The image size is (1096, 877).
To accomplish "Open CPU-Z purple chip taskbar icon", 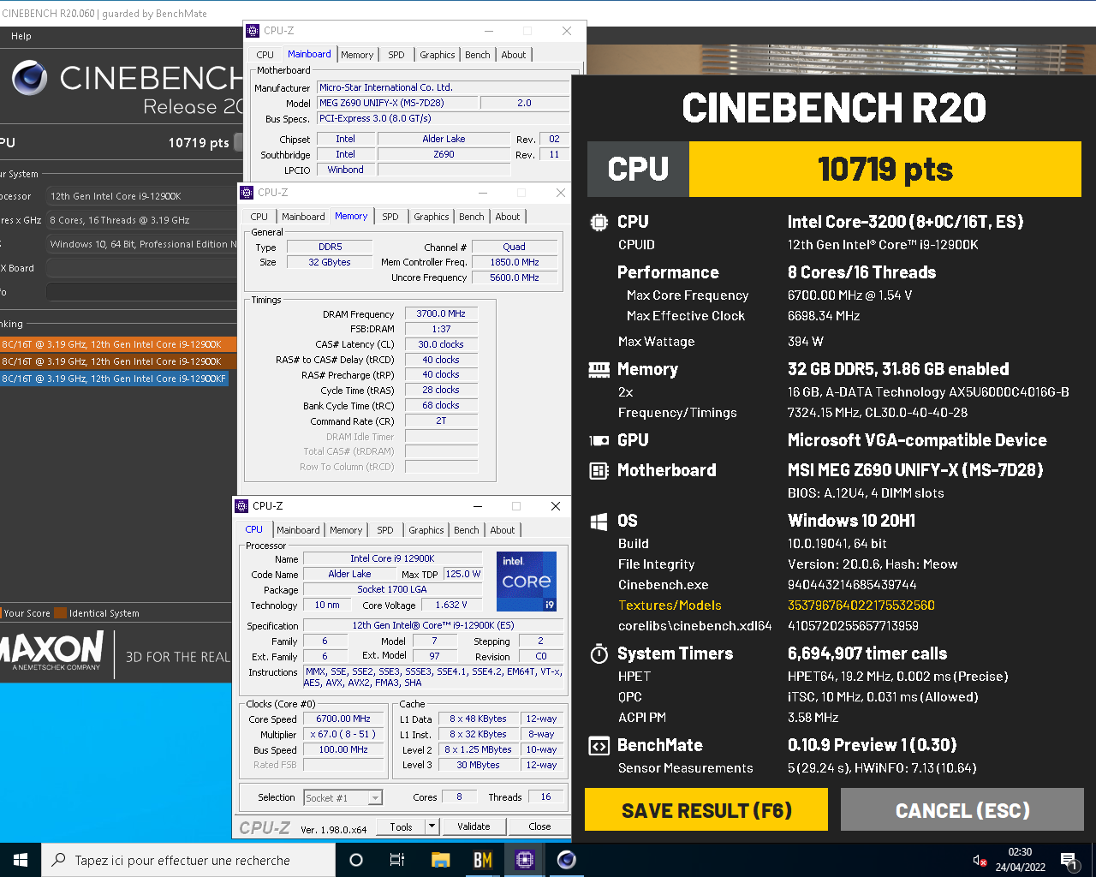I will click(524, 860).
